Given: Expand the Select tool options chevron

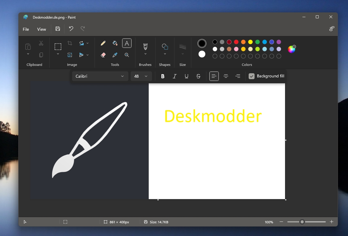Looking at the screenshot, I should coord(58,54).
